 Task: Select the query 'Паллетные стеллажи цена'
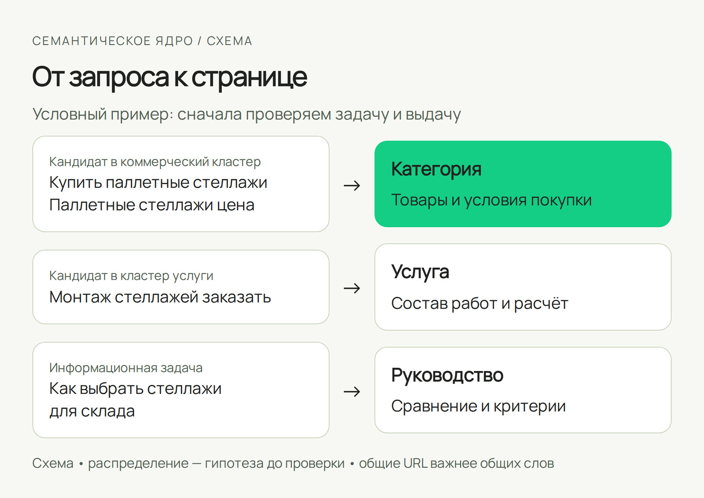(152, 205)
